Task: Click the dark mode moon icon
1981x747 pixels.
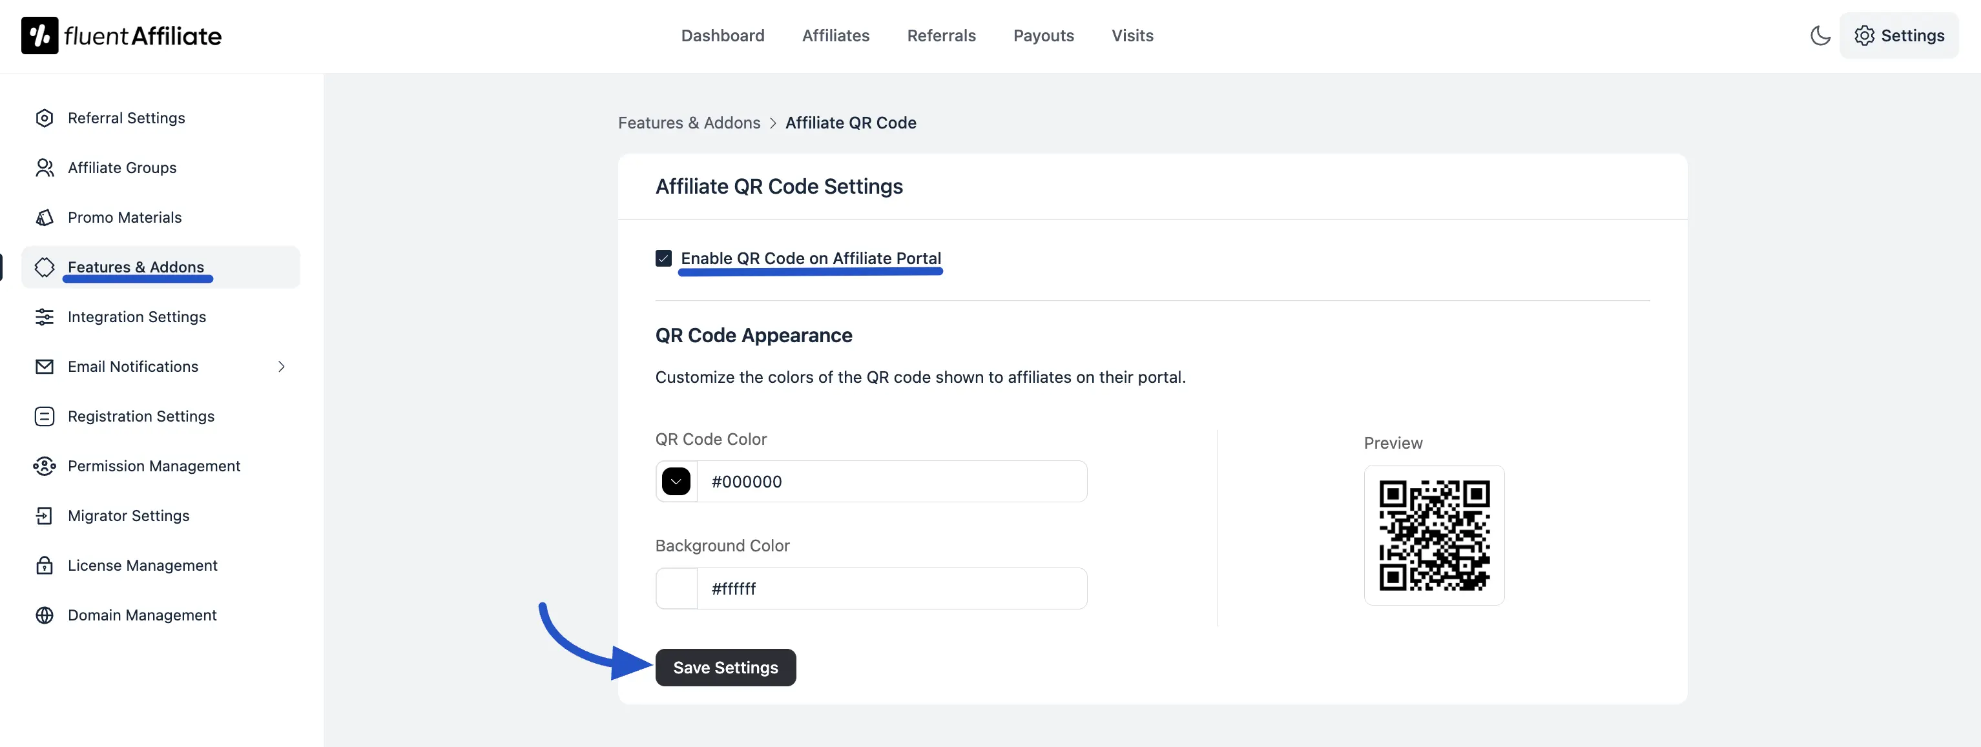Action: [x=1820, y=36]
